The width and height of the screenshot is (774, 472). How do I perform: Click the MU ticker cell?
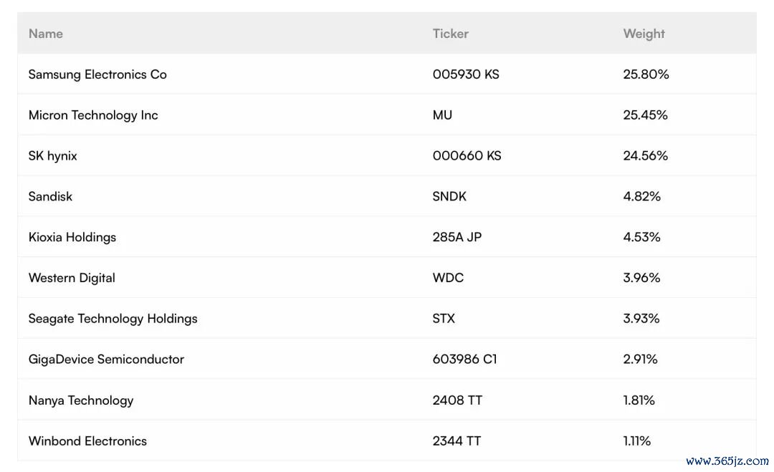442,115
